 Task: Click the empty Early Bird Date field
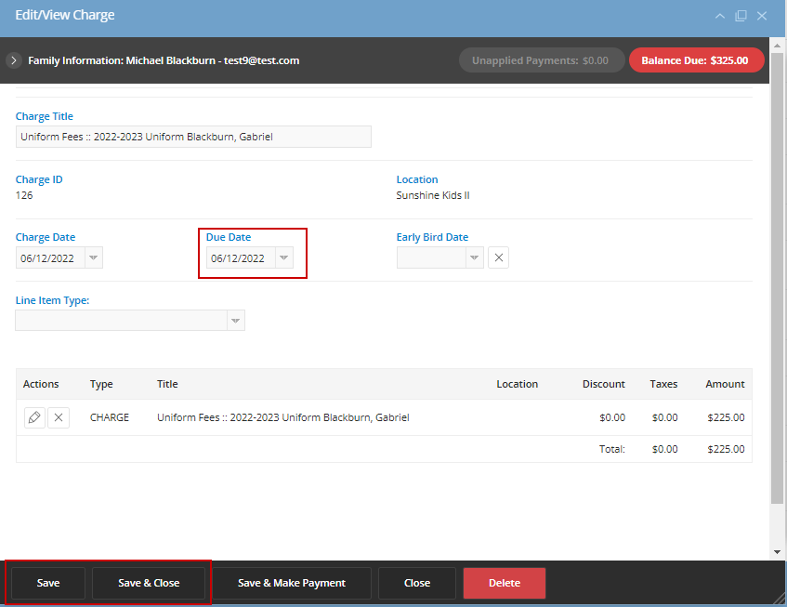431,257
